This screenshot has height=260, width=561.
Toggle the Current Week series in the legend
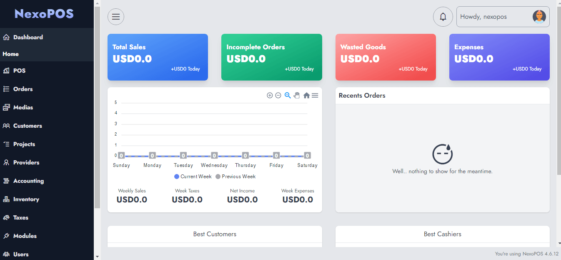point(193,177)
